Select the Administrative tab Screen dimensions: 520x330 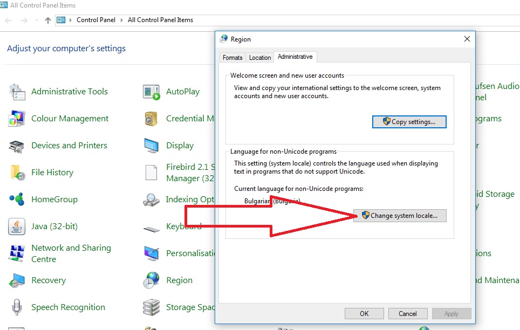coord(295,57)
